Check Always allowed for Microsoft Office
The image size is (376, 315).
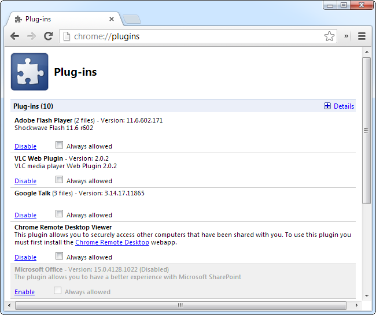57,291
